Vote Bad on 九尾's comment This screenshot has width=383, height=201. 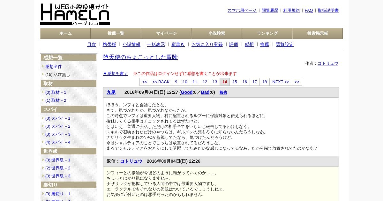pos(205,92)
